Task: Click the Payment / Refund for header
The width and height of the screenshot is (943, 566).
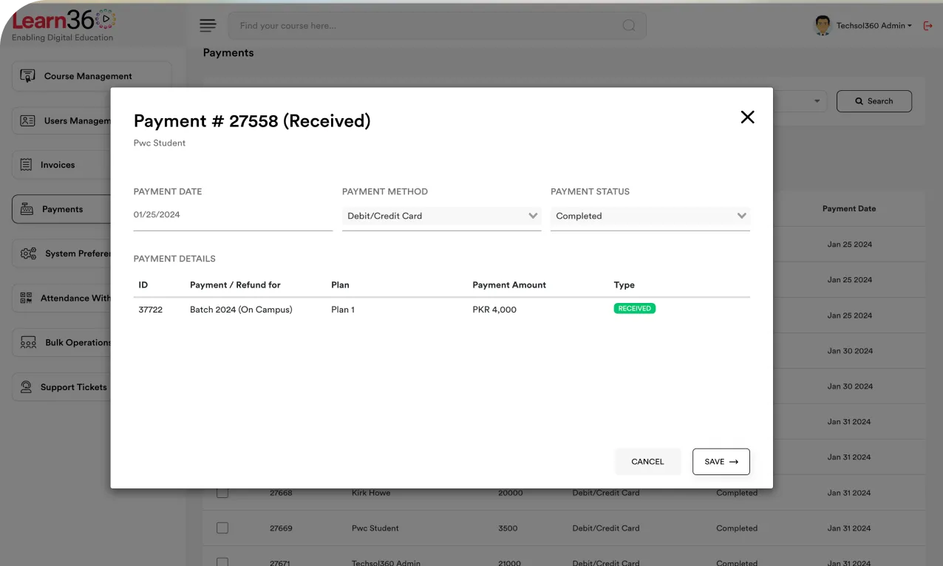Action: 235,285
